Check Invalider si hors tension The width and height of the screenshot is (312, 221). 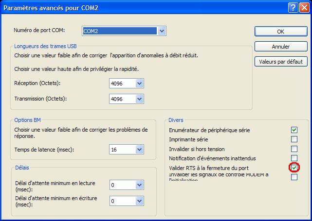(294, 149)
